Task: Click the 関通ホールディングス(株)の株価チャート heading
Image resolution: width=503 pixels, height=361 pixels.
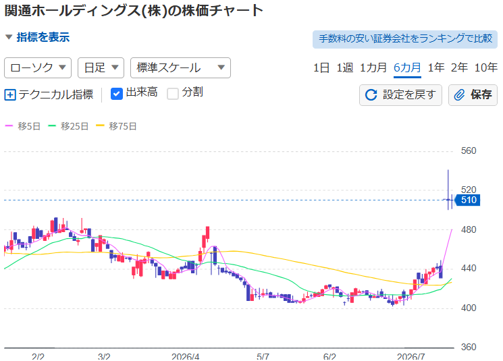Action: (134, 11)
